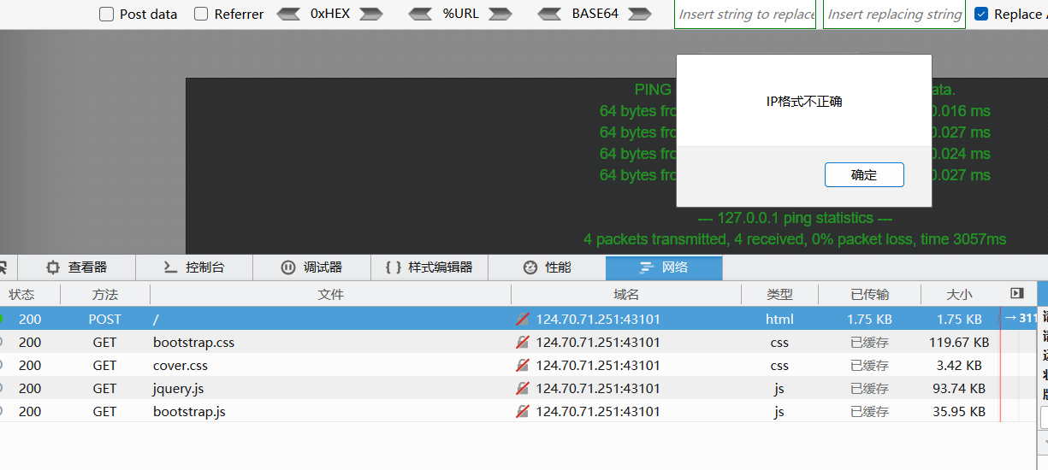The image size is (1048, 470).
Task: Enable the Post data checkbox
Action: click(107, 14)
